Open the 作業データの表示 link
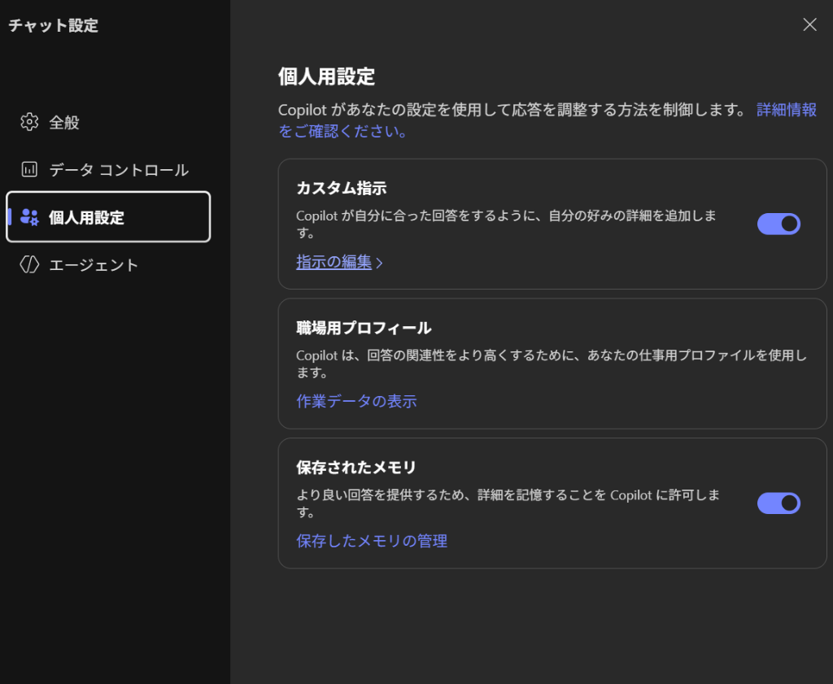 pos(356,401)
